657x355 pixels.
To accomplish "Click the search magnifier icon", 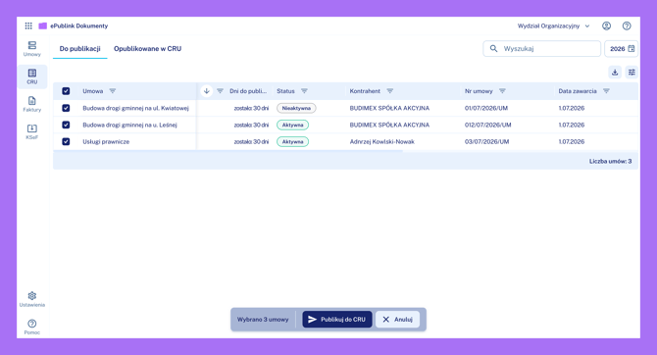I will (x=493, y=49).
